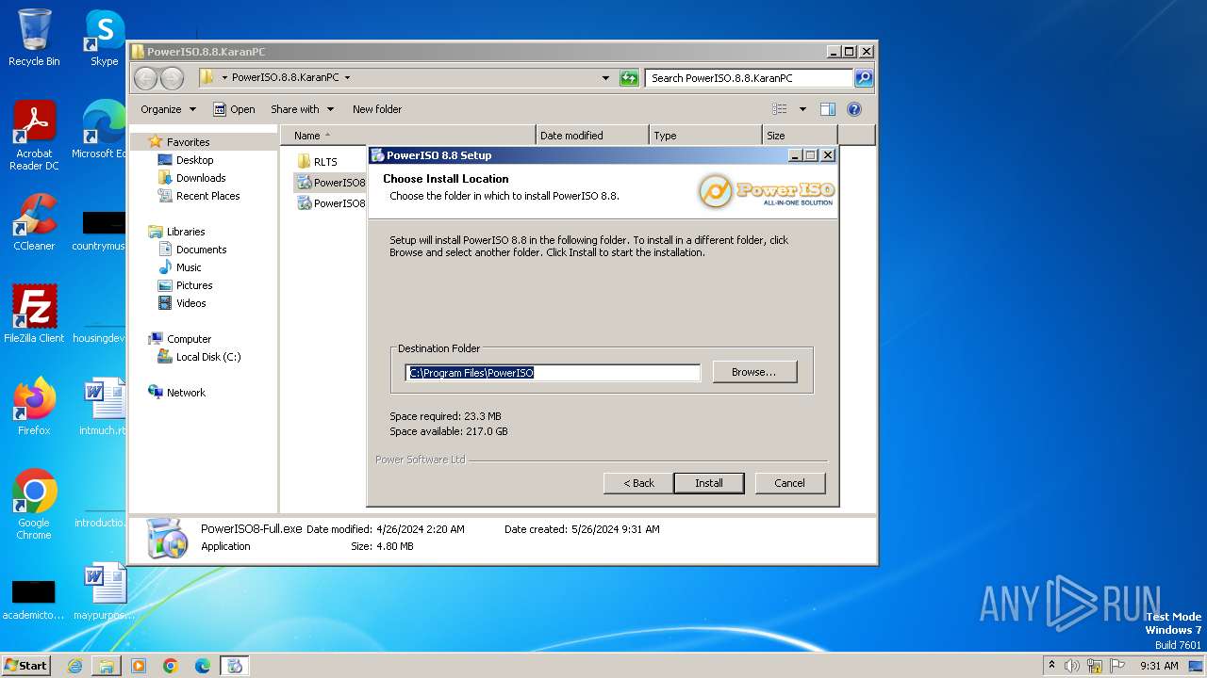
Task: Open the Share with dropdown menu
Action: pyautogui.click(x=302, y=109)
